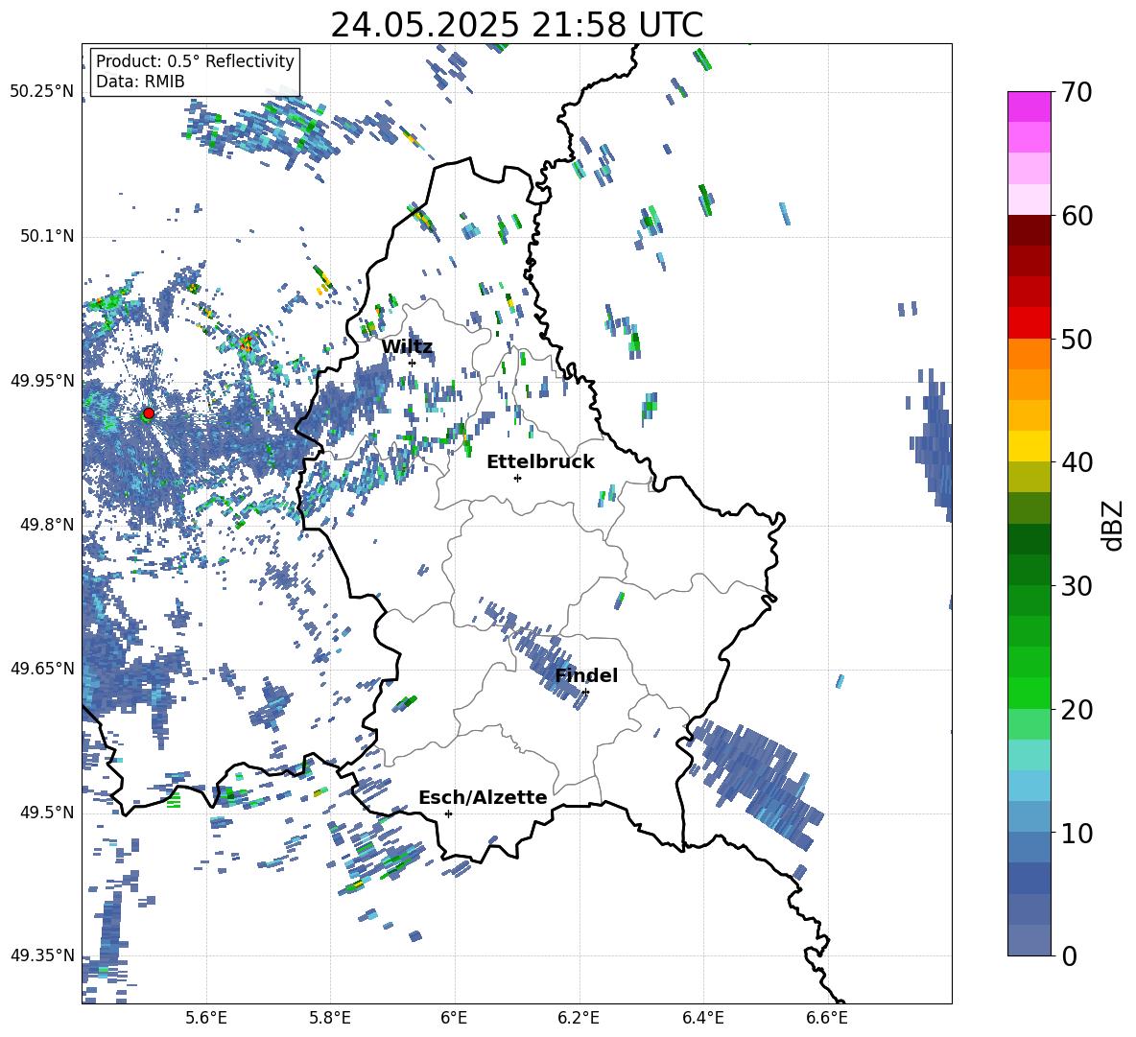Click the colorbar tick label 20
This screenshot has width=1136, height=1037.
tap(1077, 709)
